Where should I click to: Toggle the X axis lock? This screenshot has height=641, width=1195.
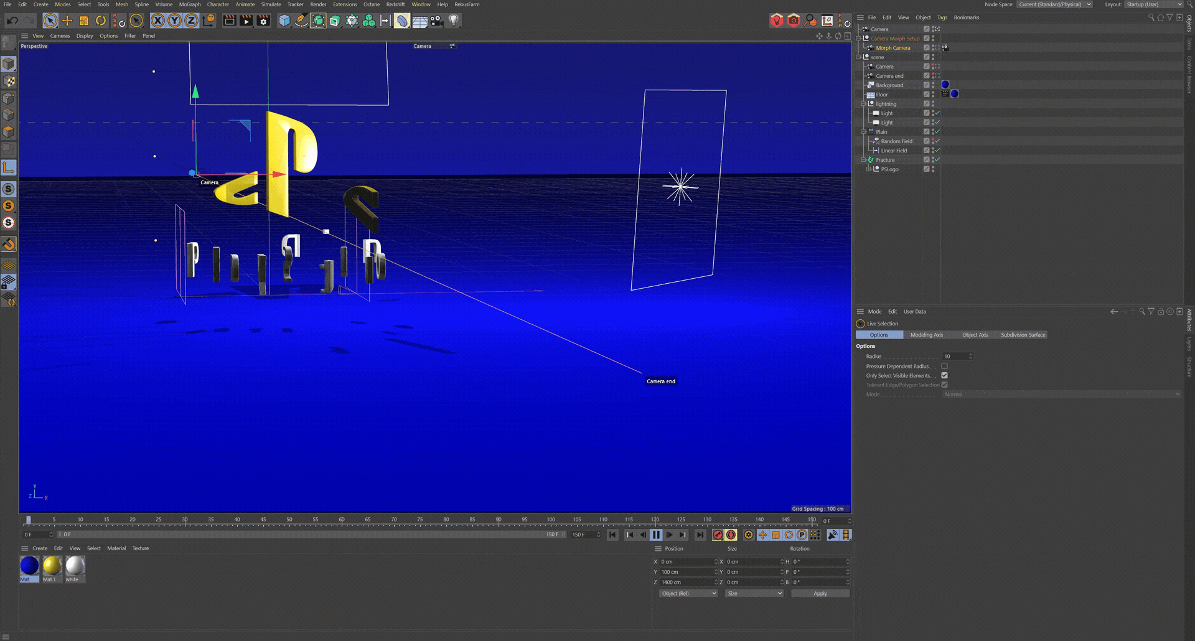click(x=158, y=21)
